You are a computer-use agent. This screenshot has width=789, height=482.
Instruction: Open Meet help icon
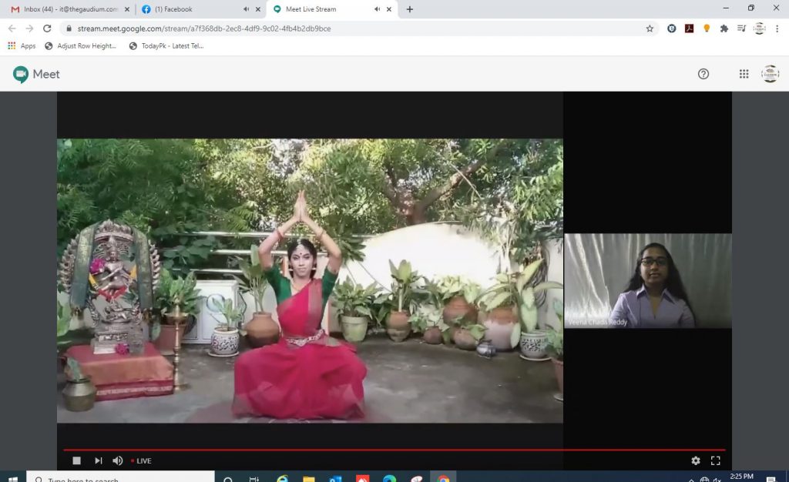(703, 74)
